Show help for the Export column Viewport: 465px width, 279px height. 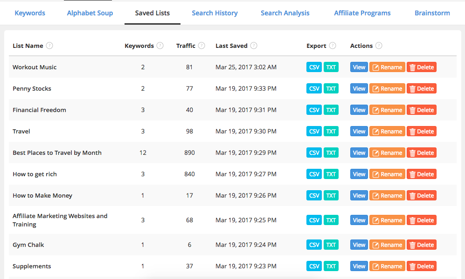click(333, 46)
